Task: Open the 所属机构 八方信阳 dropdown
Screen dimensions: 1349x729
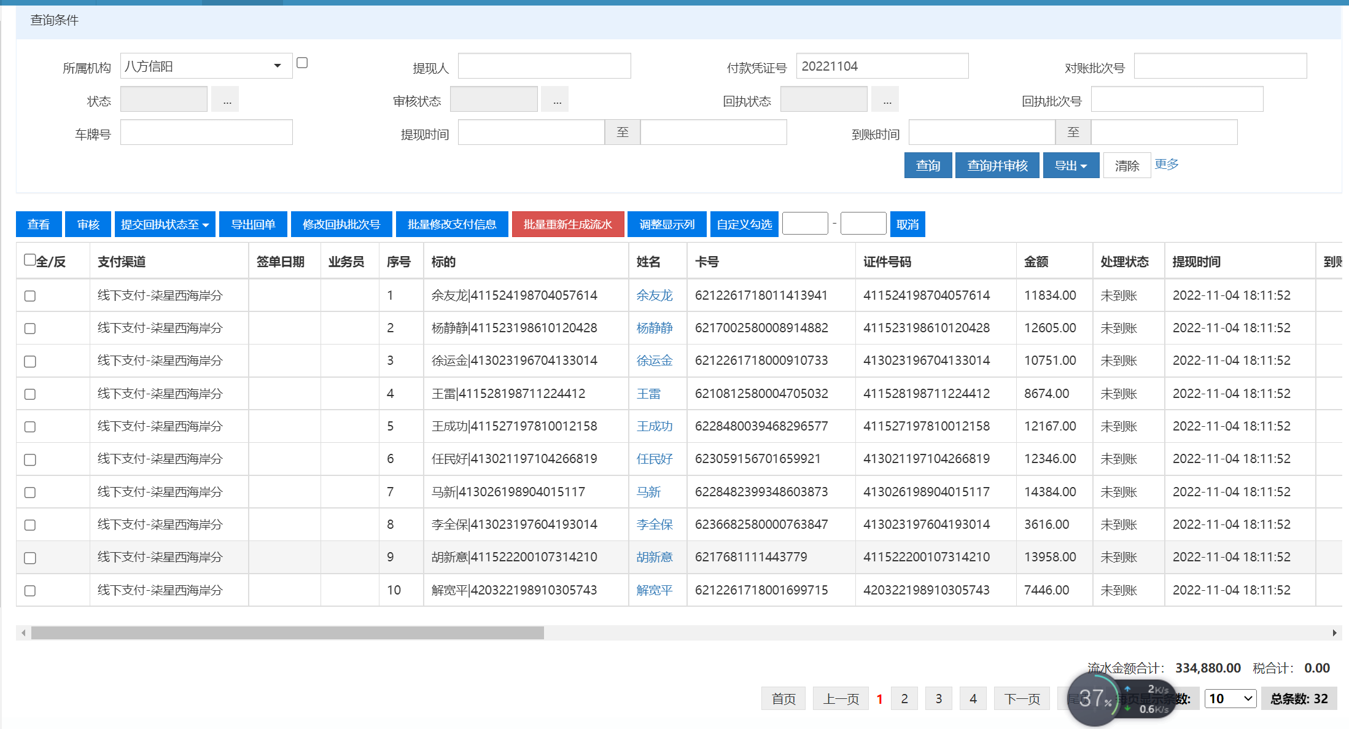Action: coord(206,66)
